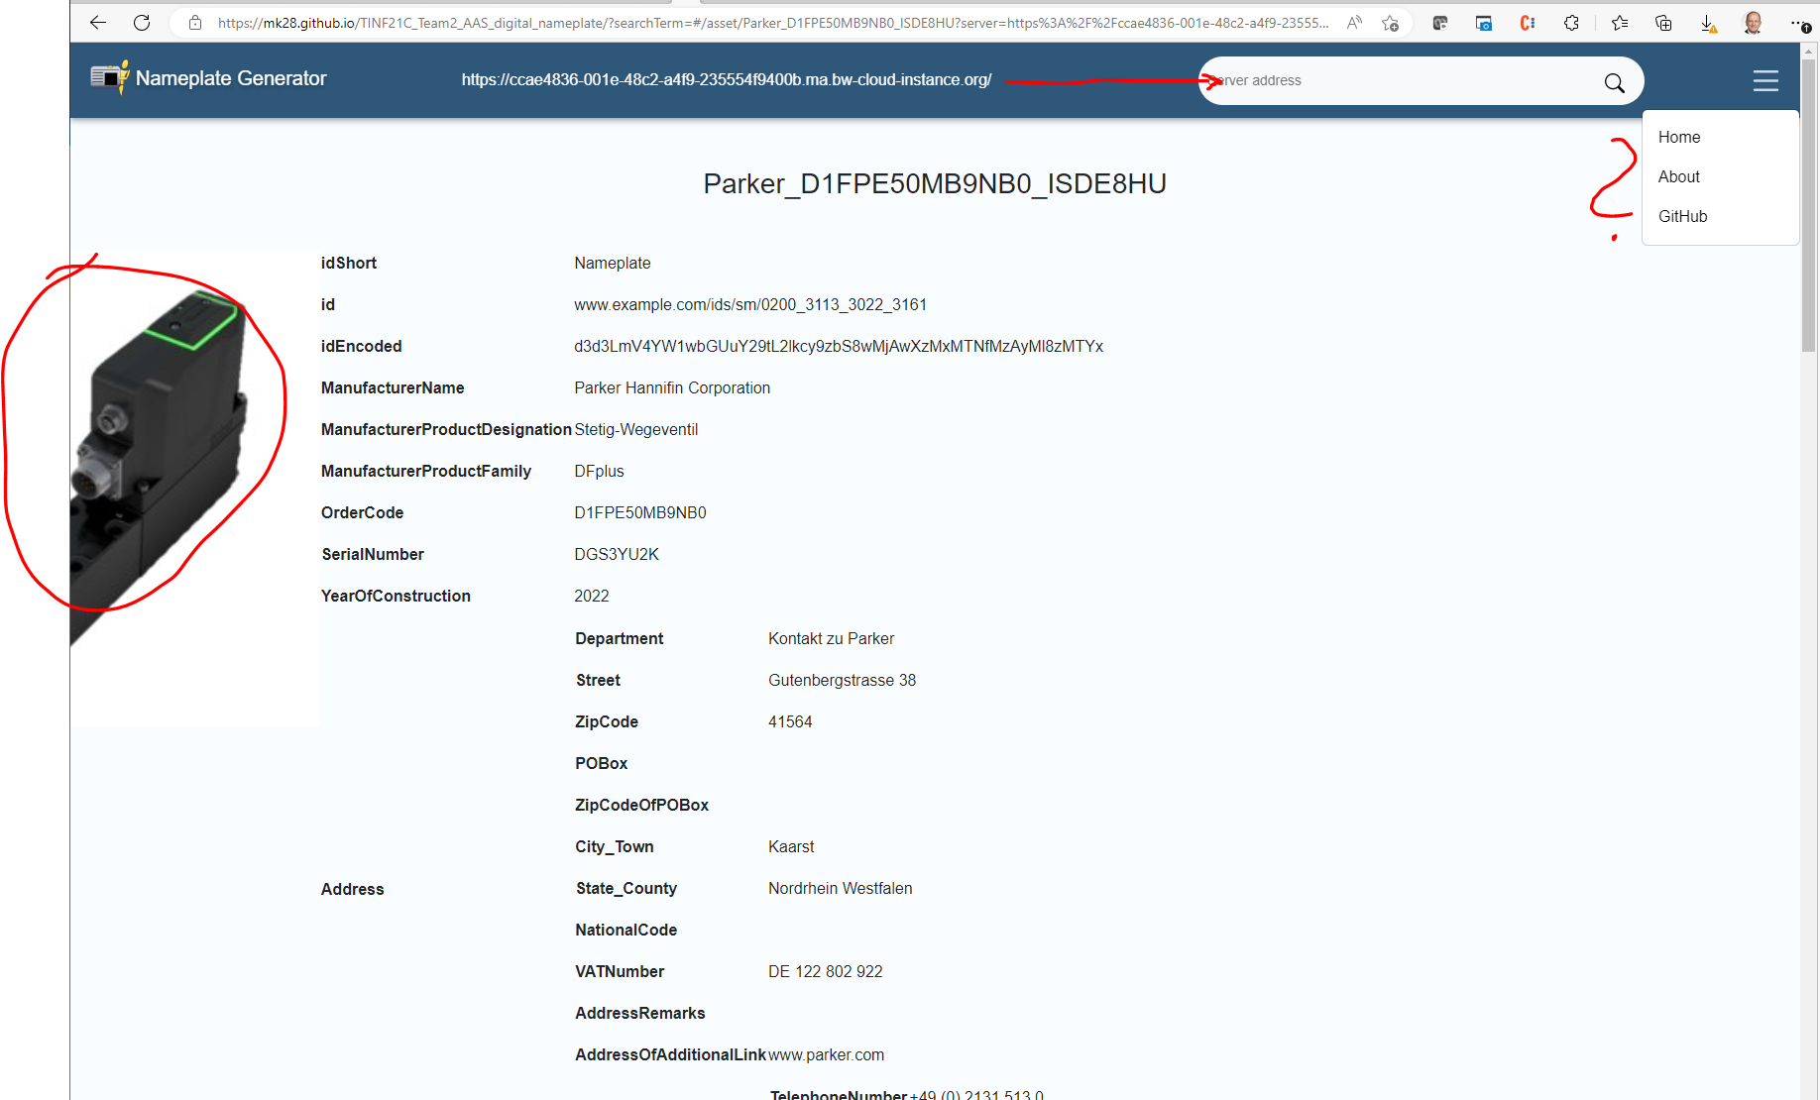Viewport: 1820px width, 1100px height.
Task: Select About in the dropdown menu
Action: coord(1679,176)
